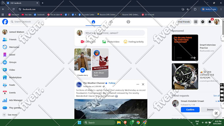
Task: Open the notifications bell
Action: (x=210, y=22)
